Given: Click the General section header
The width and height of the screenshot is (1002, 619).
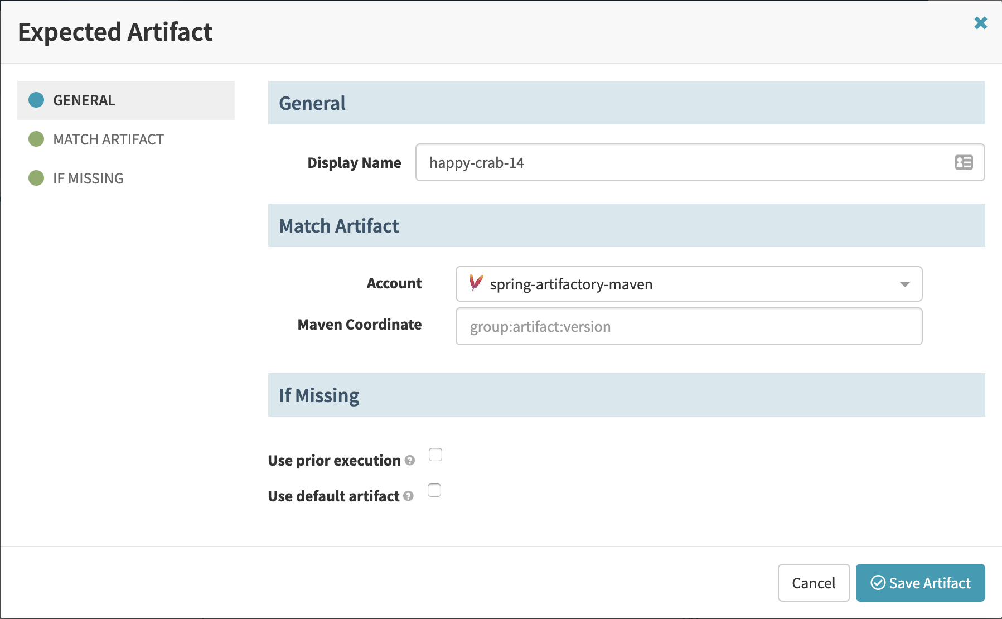Looking at the screenshot, I should coord(626,103).
